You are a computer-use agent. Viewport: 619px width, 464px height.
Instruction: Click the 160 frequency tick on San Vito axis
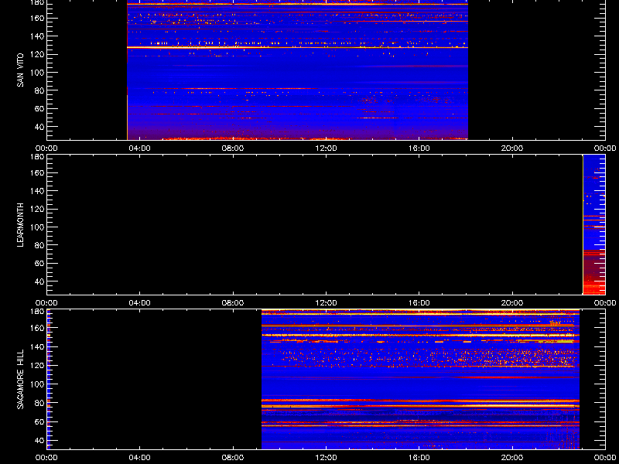tap(39, 18)
